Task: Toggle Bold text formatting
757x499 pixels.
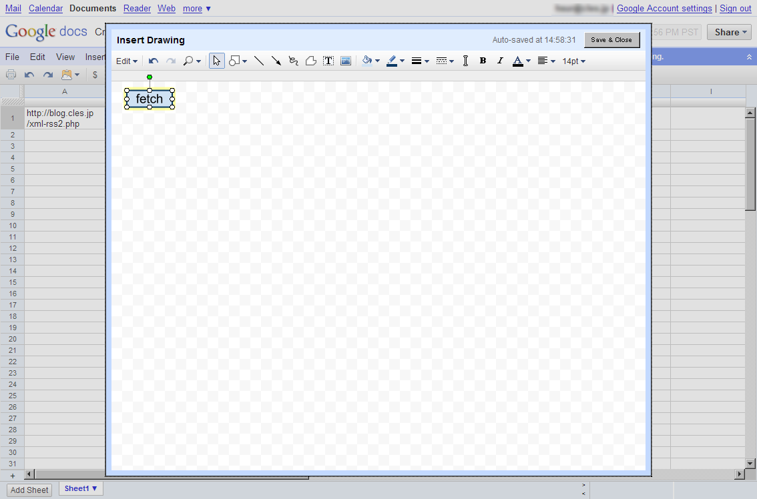Action: 483,61
